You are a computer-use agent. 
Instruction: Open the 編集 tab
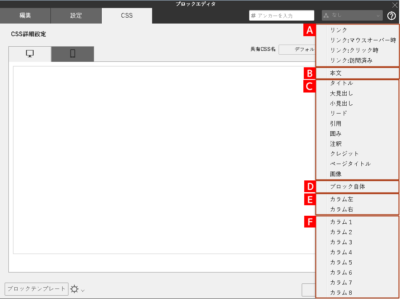[25, 16]
